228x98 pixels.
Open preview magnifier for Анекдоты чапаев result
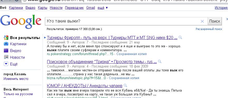click(125, 86)
